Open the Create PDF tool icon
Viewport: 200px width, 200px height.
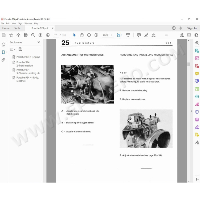[197, 66]
